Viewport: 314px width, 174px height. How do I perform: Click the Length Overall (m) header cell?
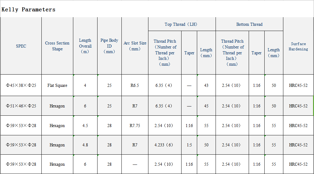click(x=85, y=46)
